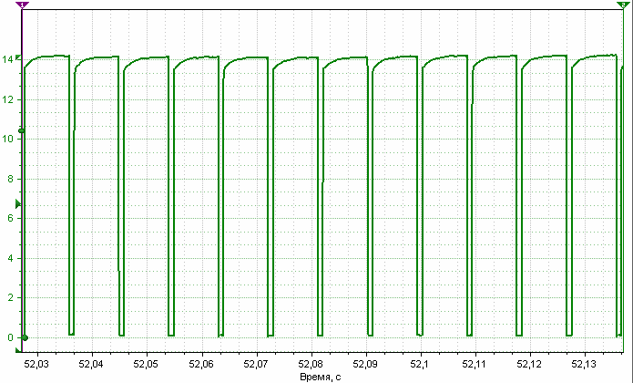The image size is (633, 383).
Task: Click the green round zero-level marker
Action: coord(25,337)
